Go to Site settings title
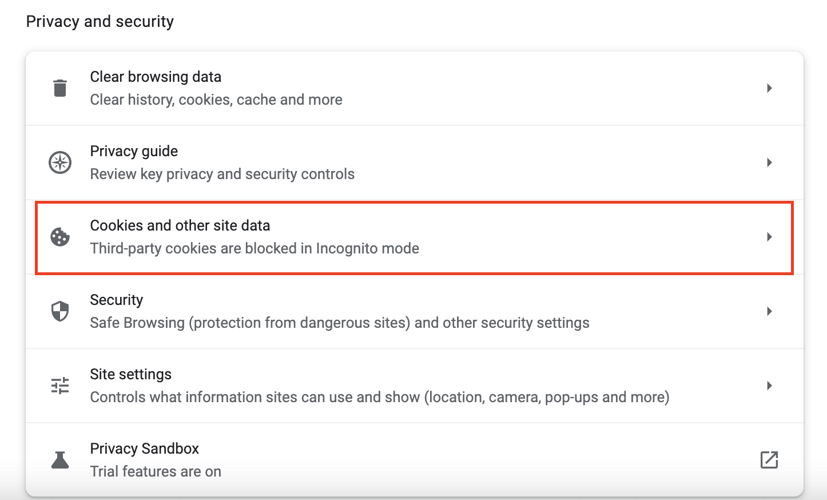 pos(131,374)
